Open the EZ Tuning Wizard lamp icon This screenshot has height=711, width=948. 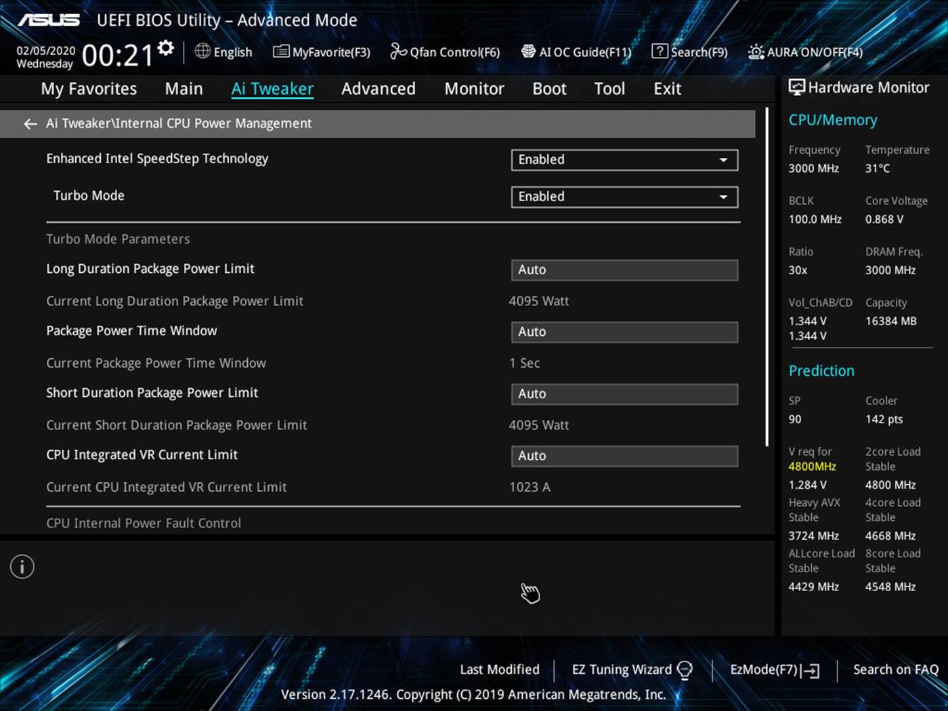tap(685, 670)
